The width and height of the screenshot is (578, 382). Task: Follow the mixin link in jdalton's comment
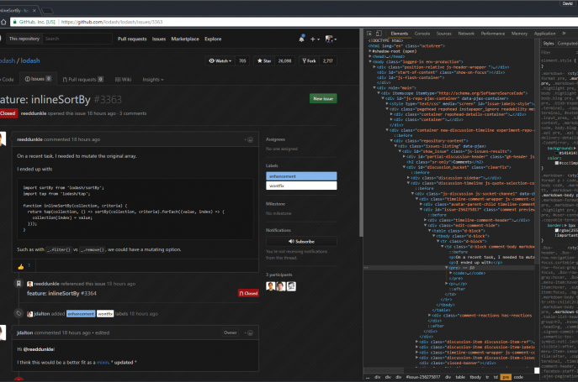(103, 363)
